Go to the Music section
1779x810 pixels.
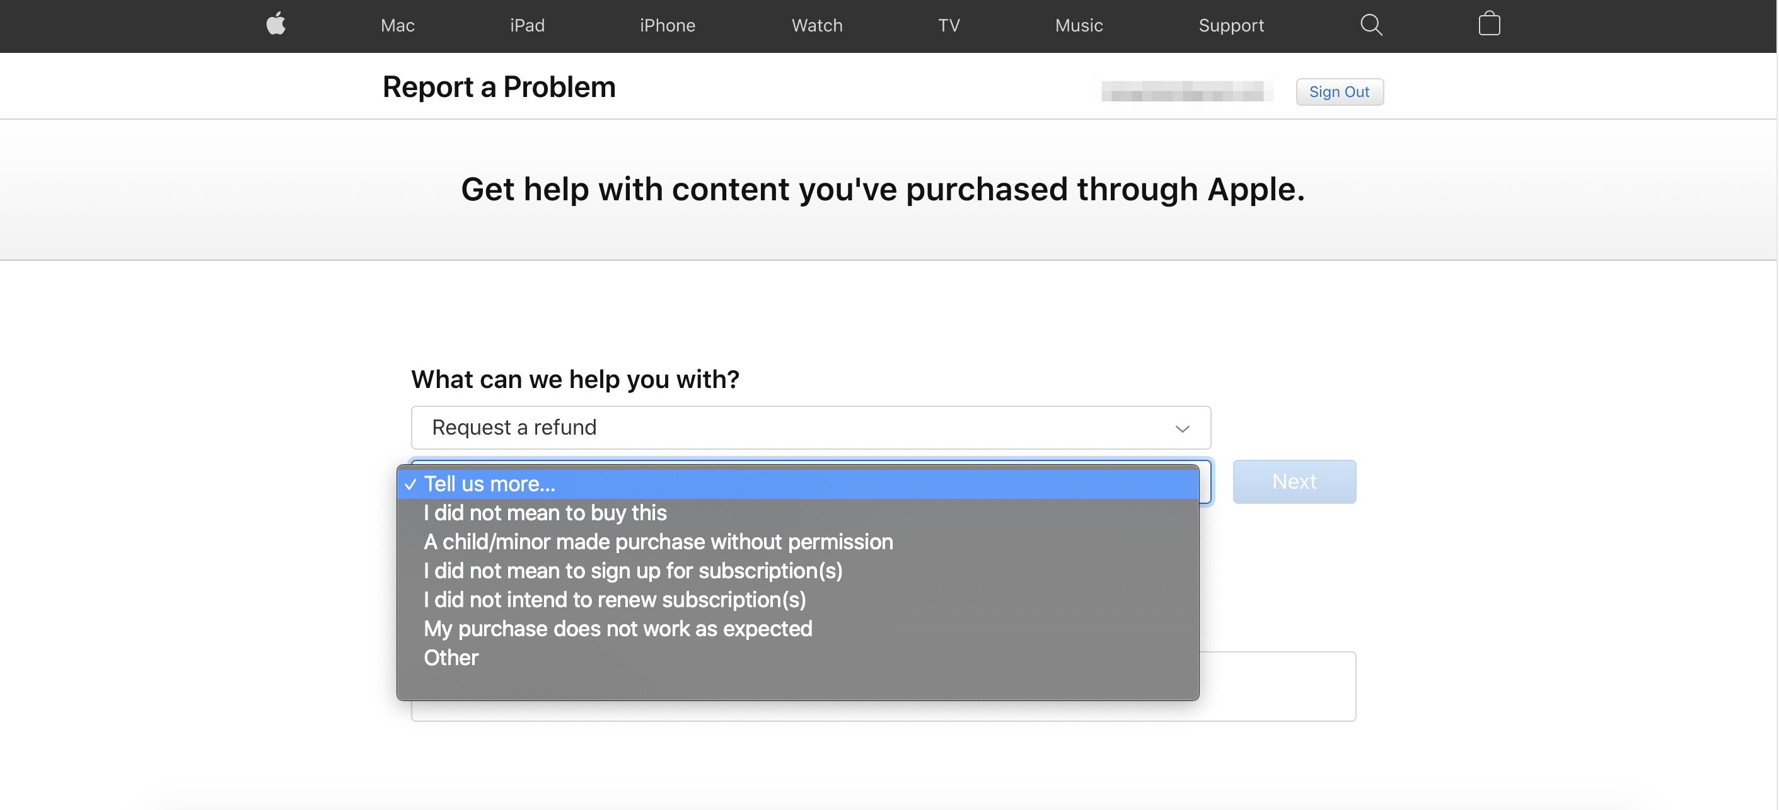pyautogui.click(x=1079, y=26)
